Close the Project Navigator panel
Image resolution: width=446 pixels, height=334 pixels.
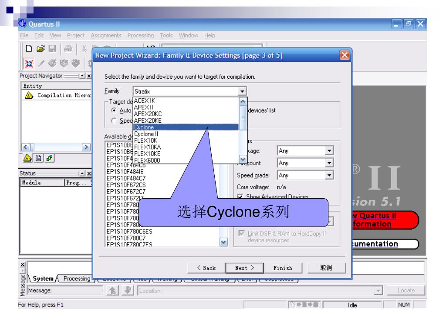point(89,76)
